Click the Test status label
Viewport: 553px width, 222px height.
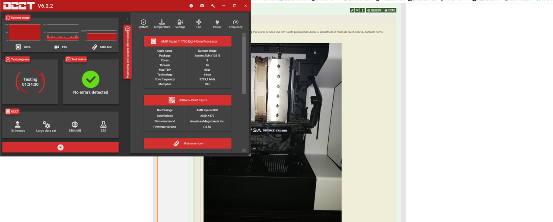click(x=76, y=59)
